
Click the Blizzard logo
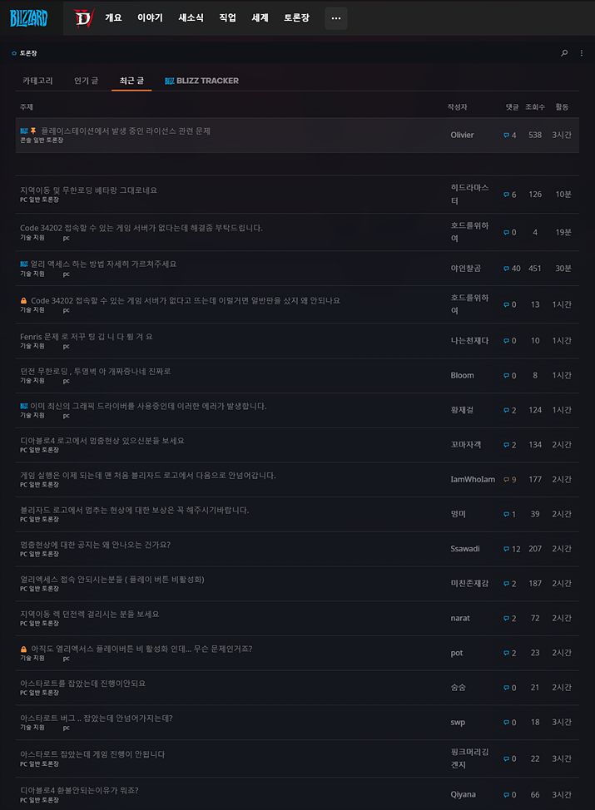coord(29,17)
